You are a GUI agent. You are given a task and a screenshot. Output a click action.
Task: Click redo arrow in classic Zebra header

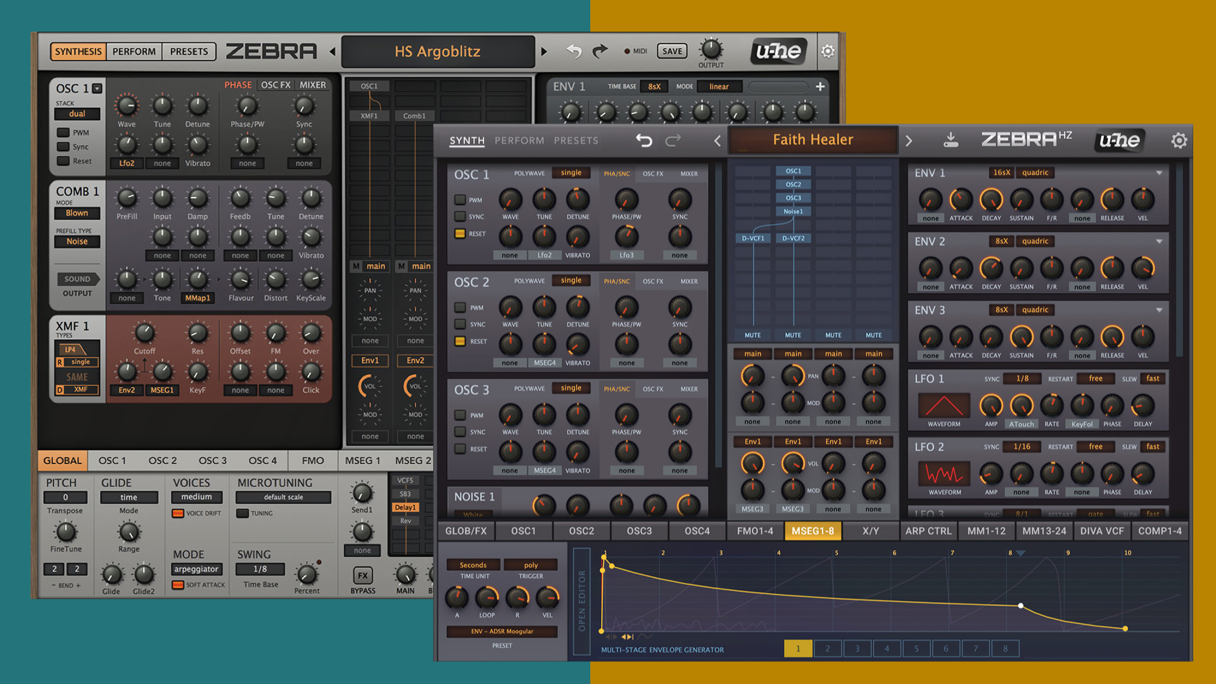[599, 51]
